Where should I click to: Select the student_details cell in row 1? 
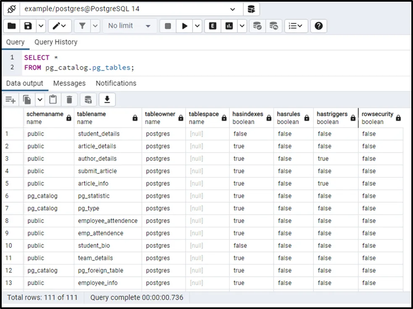click(x=99, y=134)
